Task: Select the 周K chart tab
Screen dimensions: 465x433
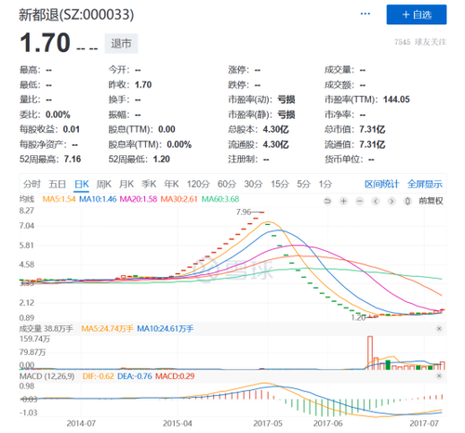Action: (103, 184)
